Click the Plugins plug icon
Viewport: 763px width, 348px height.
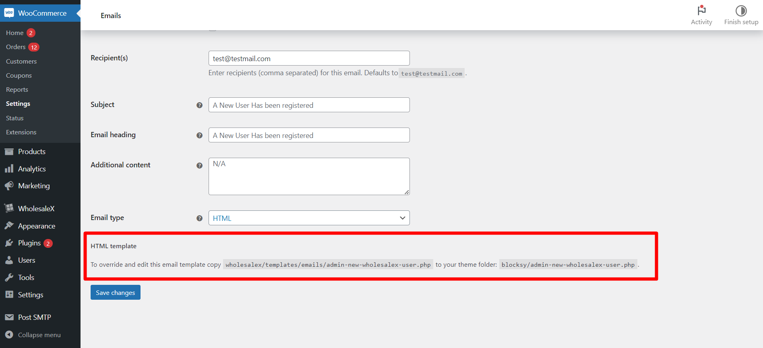[x=9, y=243]
